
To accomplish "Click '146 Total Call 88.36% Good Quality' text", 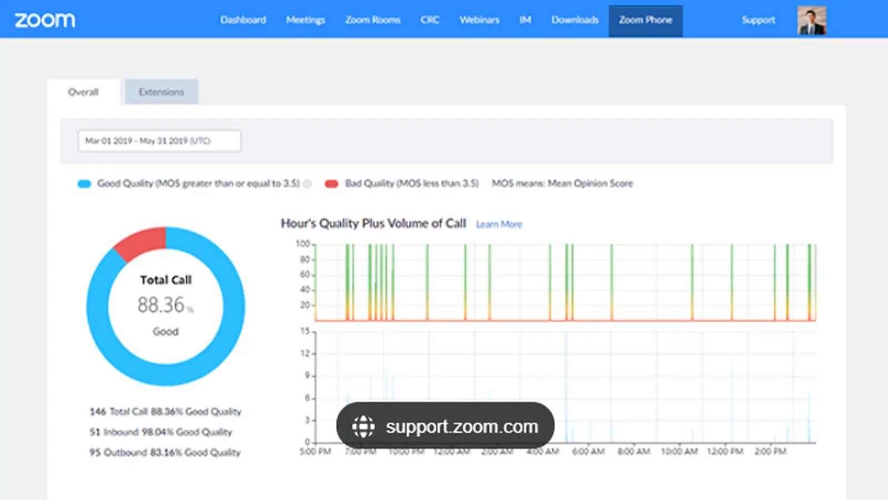I will (x=165, y=412).
